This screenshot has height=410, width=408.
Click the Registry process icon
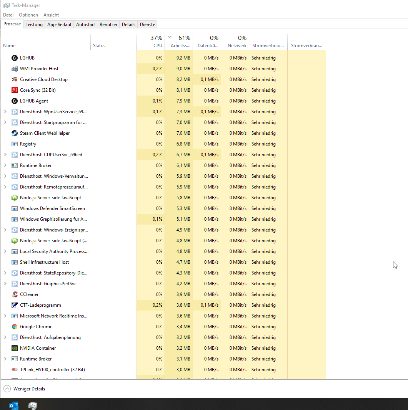(15, 144)
